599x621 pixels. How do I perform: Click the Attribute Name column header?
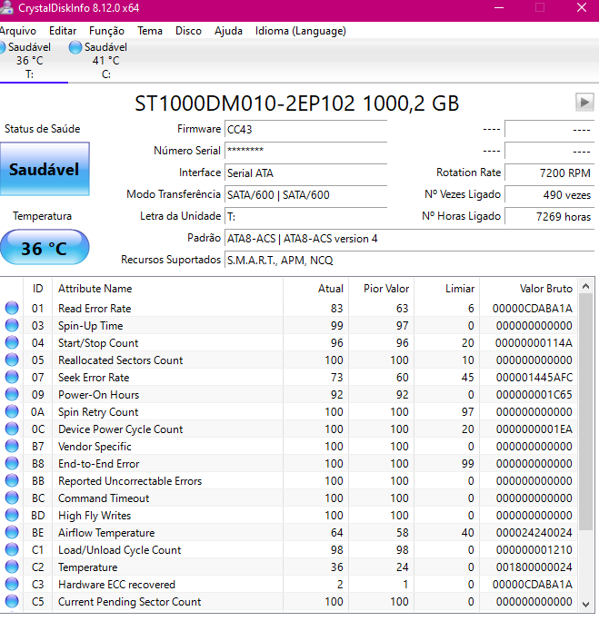pyautogui.click(x=167, y=289)
